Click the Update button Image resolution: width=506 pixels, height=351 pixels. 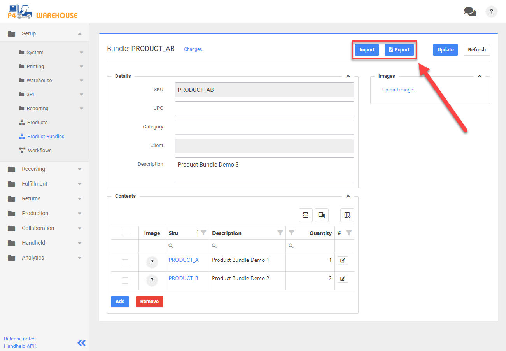pos(445,50)
